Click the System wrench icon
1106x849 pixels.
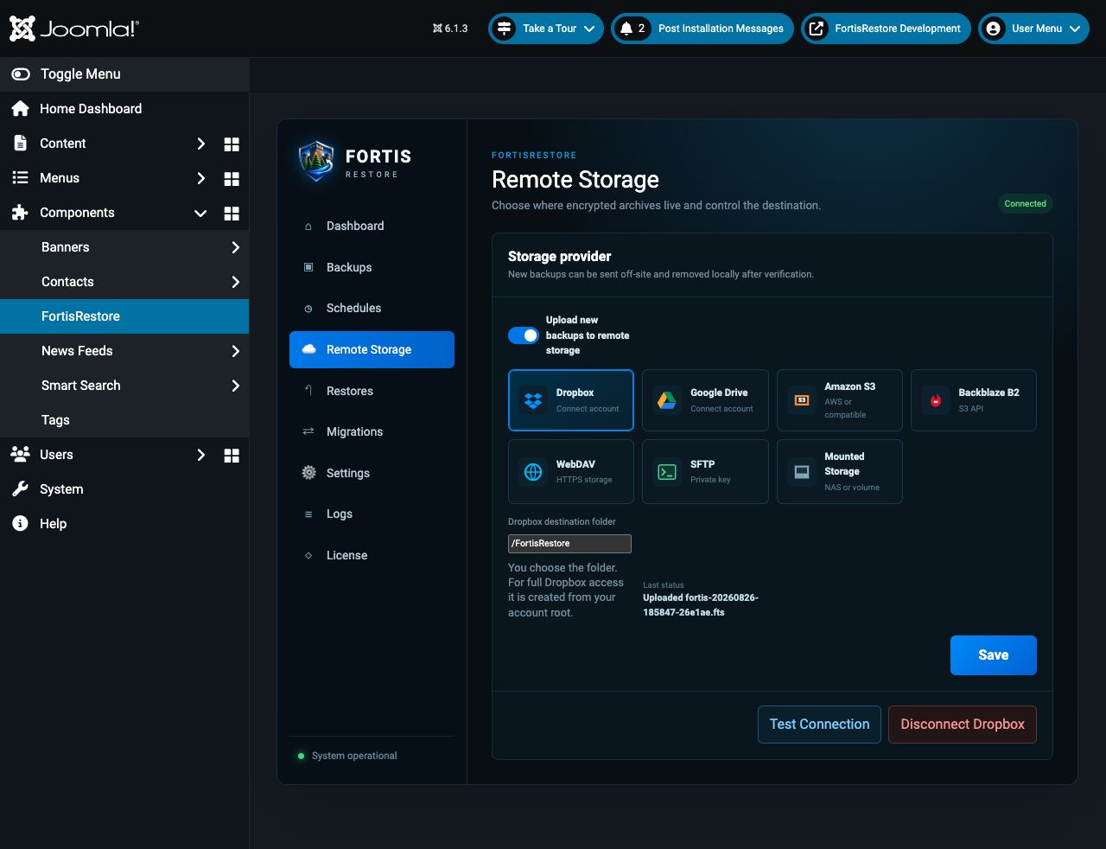coord(20,489)
